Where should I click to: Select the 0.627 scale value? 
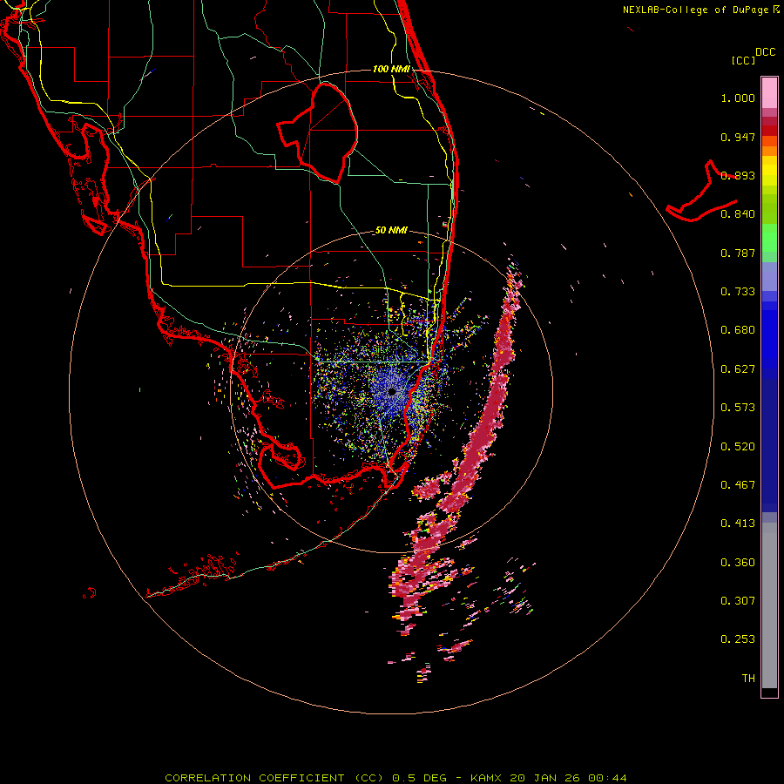point(738,369)
